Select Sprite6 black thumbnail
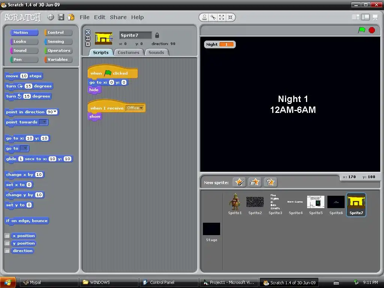The image size is (384, 288). point(336,204)
